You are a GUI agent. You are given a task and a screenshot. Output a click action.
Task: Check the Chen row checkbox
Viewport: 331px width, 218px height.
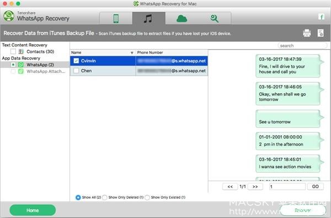(76, 71)
